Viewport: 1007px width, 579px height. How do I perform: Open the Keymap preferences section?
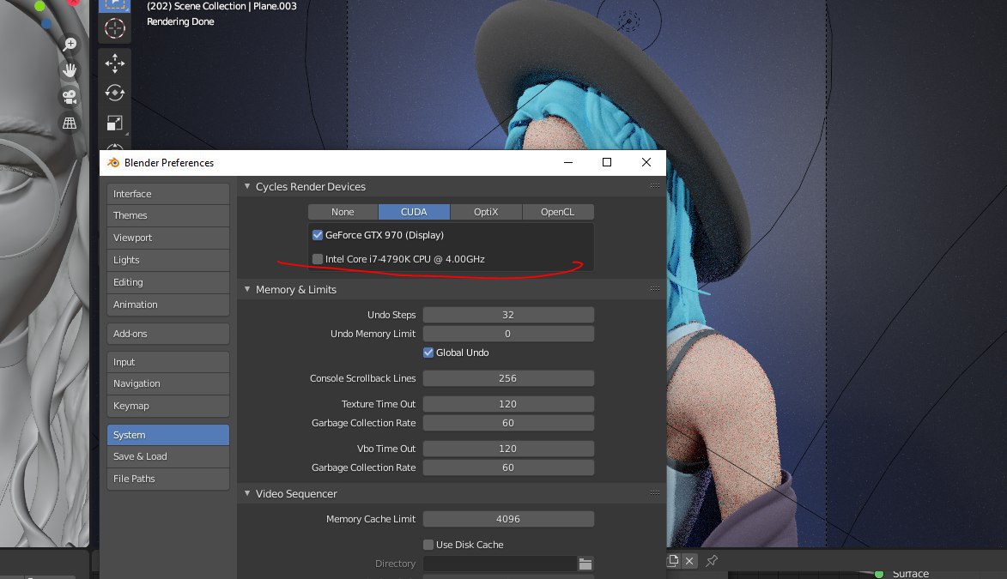[x=168, y=406]
